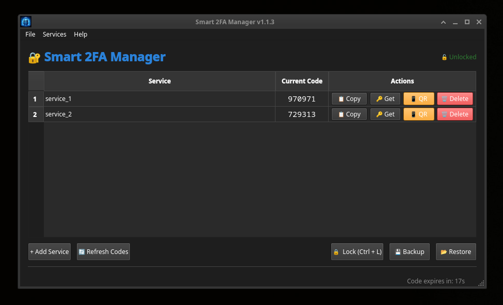Delete service_2 entry
Image resolution: width=503 pixels, height=305 pixels.
(455, 114)
